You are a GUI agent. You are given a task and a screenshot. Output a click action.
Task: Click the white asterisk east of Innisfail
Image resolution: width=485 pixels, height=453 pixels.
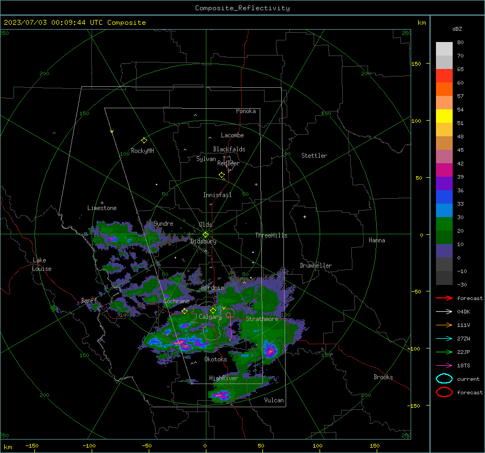point(256,185)
